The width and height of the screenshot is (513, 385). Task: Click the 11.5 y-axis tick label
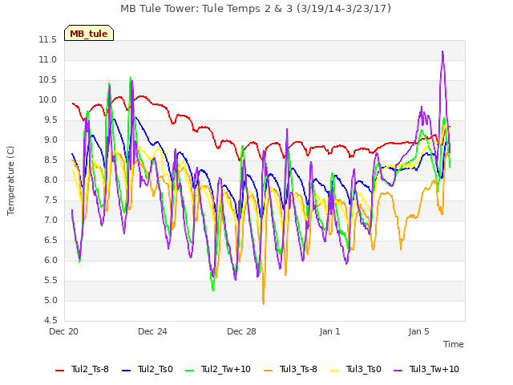(x=48, y=40)
